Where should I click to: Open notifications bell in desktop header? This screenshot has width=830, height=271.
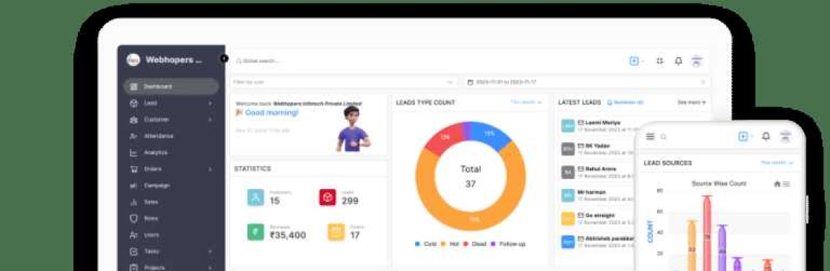coord(678,61)
